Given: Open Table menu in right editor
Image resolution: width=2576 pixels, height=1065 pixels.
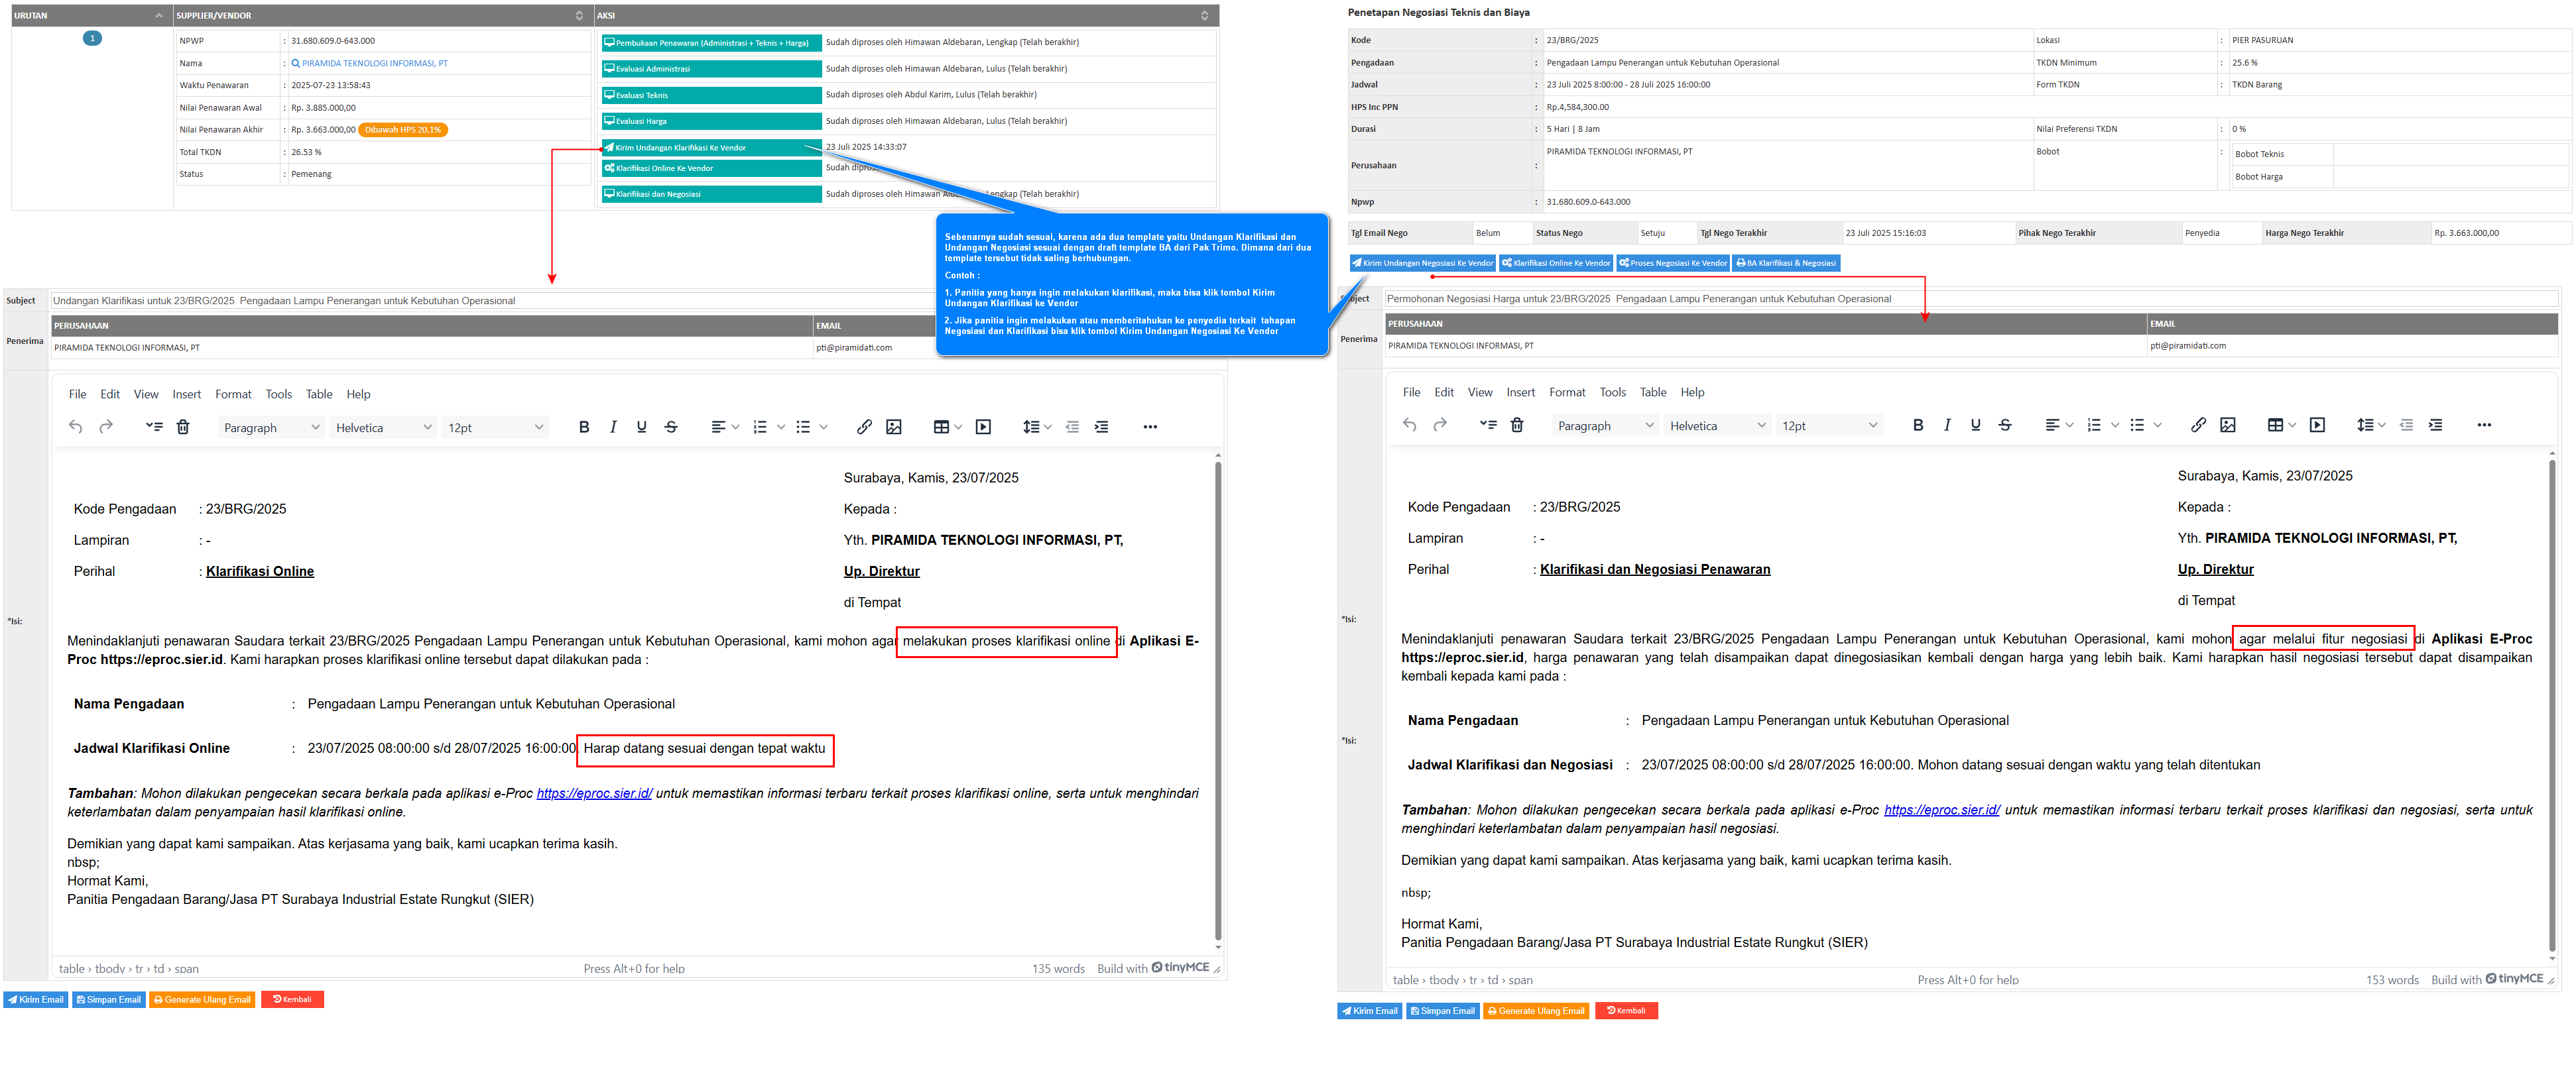Looking at the screenshot, I should 1652,392.
